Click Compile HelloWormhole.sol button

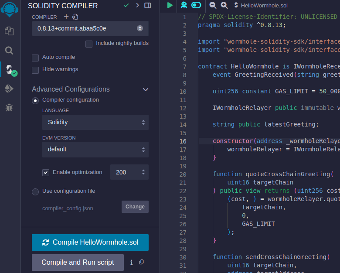pyautogui.click(x=90, y=242)
